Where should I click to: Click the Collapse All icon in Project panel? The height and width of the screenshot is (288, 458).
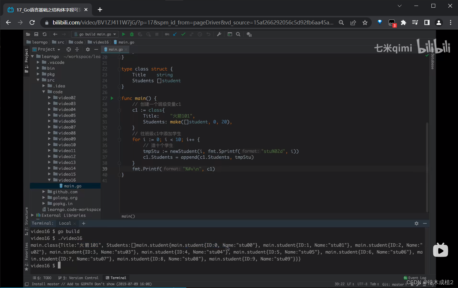[77, 49]
